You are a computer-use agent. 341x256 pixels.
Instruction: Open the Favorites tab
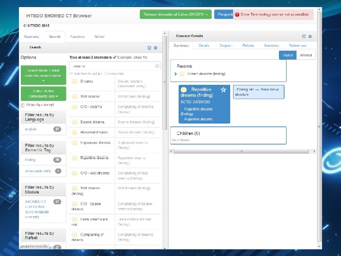coord(77,37)
